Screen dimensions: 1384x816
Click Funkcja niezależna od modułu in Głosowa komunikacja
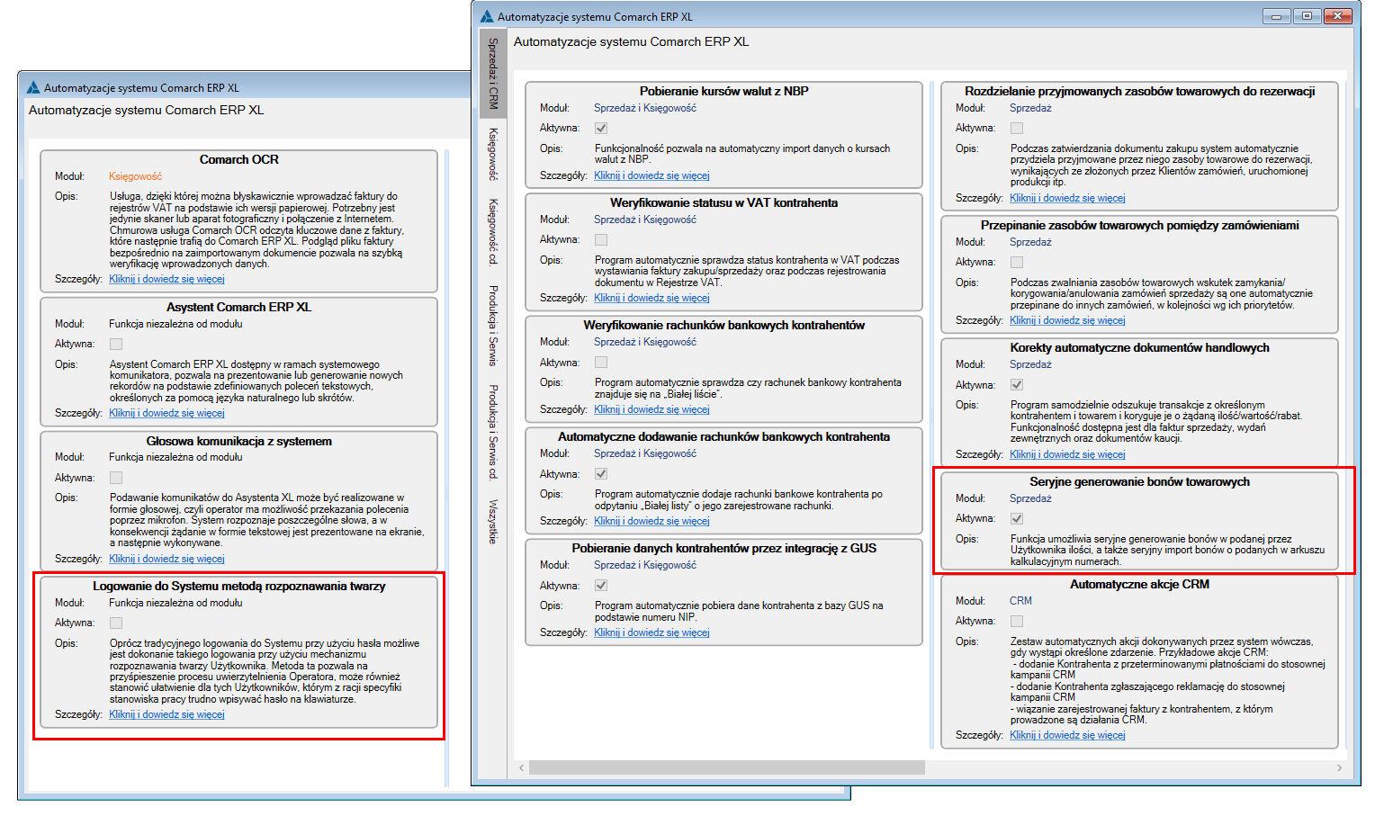pyautogui.click(x=175, y=457)
